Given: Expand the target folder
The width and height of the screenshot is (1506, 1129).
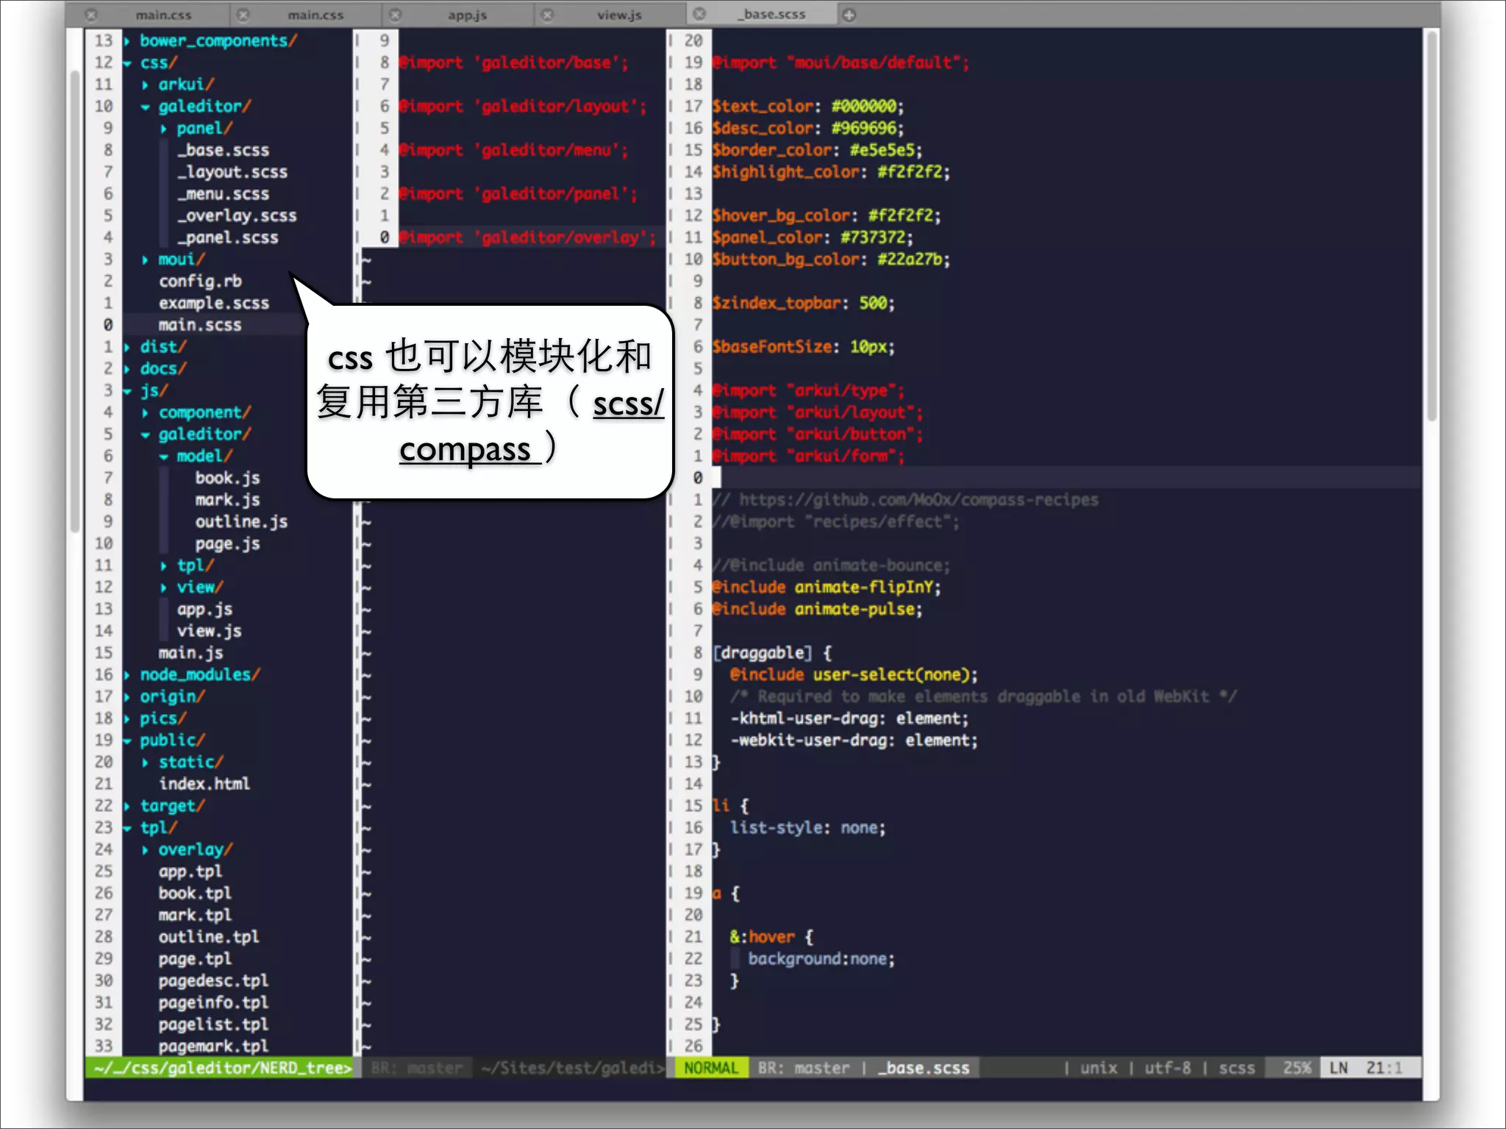Looking at the screenshot, I should 127,806.
